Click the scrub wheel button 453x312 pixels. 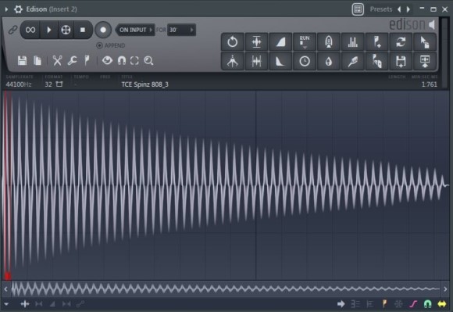(x=66, y=30)
